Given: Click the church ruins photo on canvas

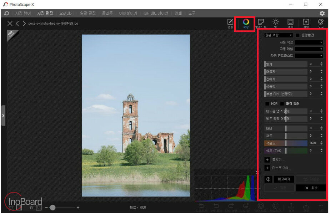Looking at the screenshot, I should pyautogui.click(x=136, y=116).
